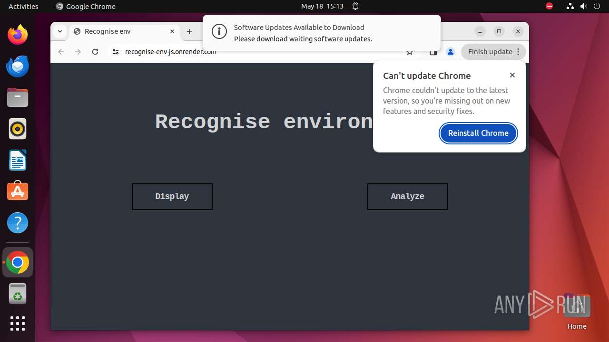Open network status icon in system tray
This screenshot has width=609, height=342.
[x=570, y=6]
